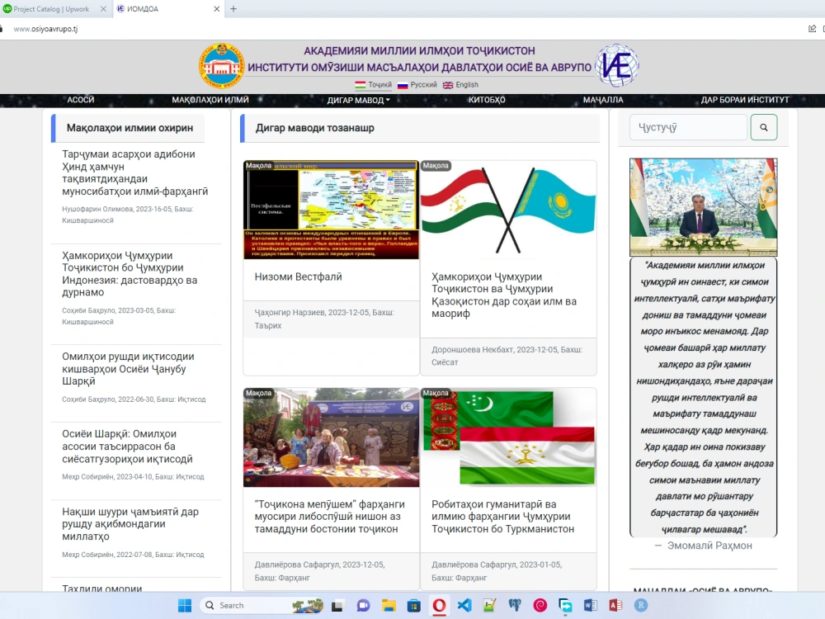Open the МАҶАЛЛА menu item

[x=603, y=100]
